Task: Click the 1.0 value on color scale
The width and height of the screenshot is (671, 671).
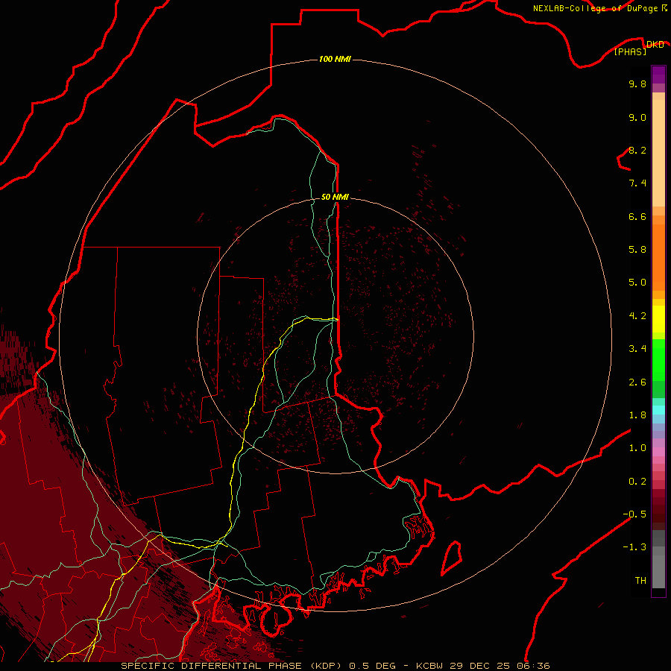Action: (637, 448)
